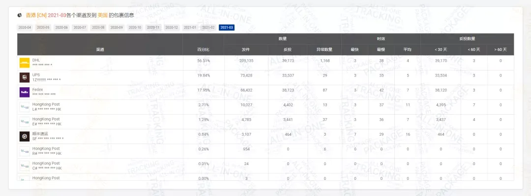Click the UPS carrier logo icon

(x=25, y=77)
